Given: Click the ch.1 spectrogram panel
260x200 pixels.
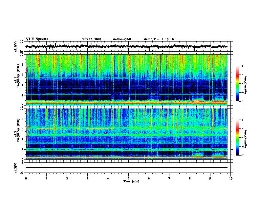Looking at the screenshot, I should pyautogui.click(x=126, y=80).
